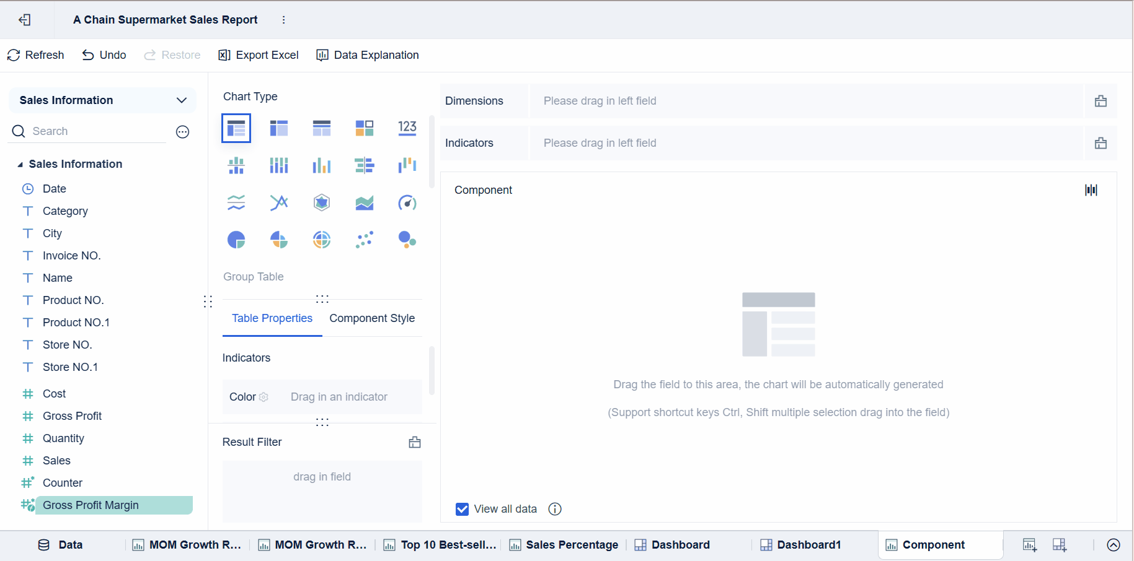1134x561 pixels.
Task: Click the Add Component icon in bottom bar
Action: pos(1029,545)
